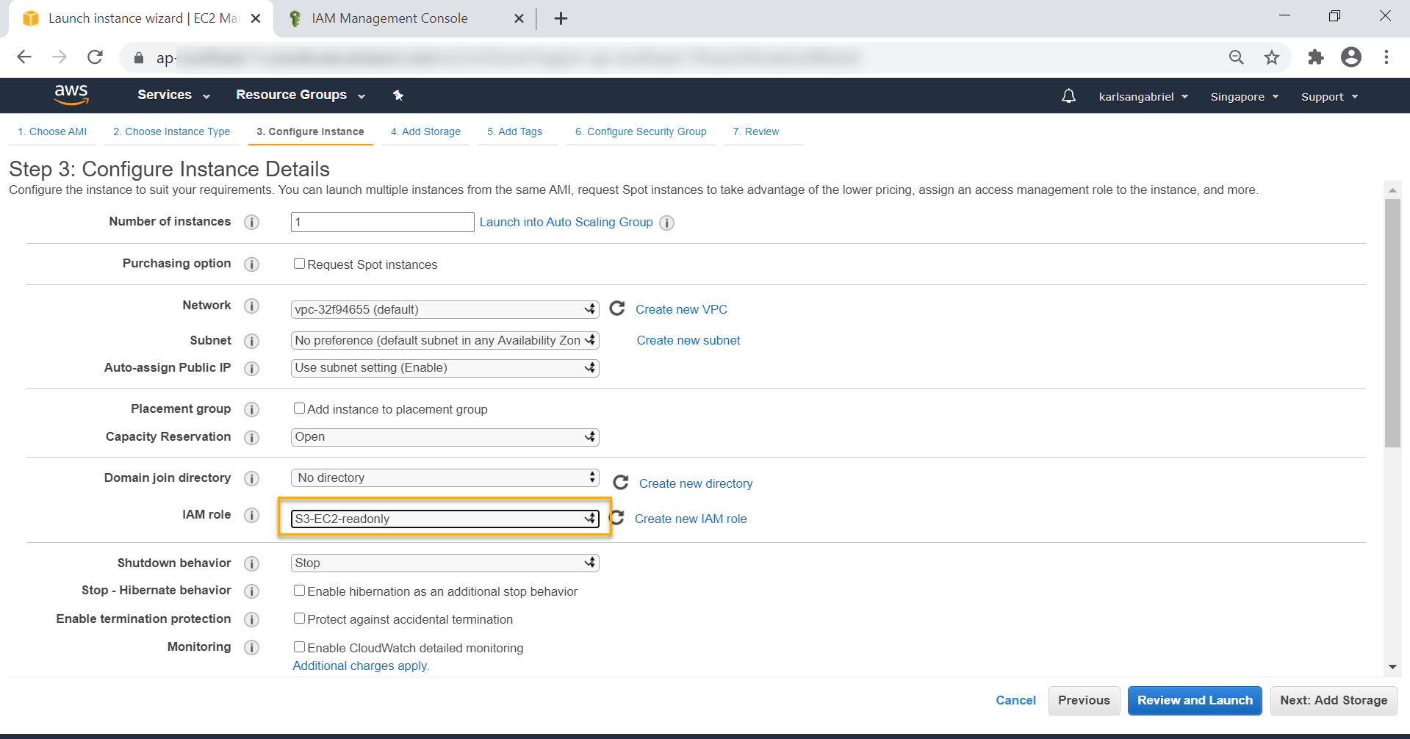The height and width of the screenshot is (739, 1410).
Task: Open the karlsangabriel account menu
Action: 1143,97
